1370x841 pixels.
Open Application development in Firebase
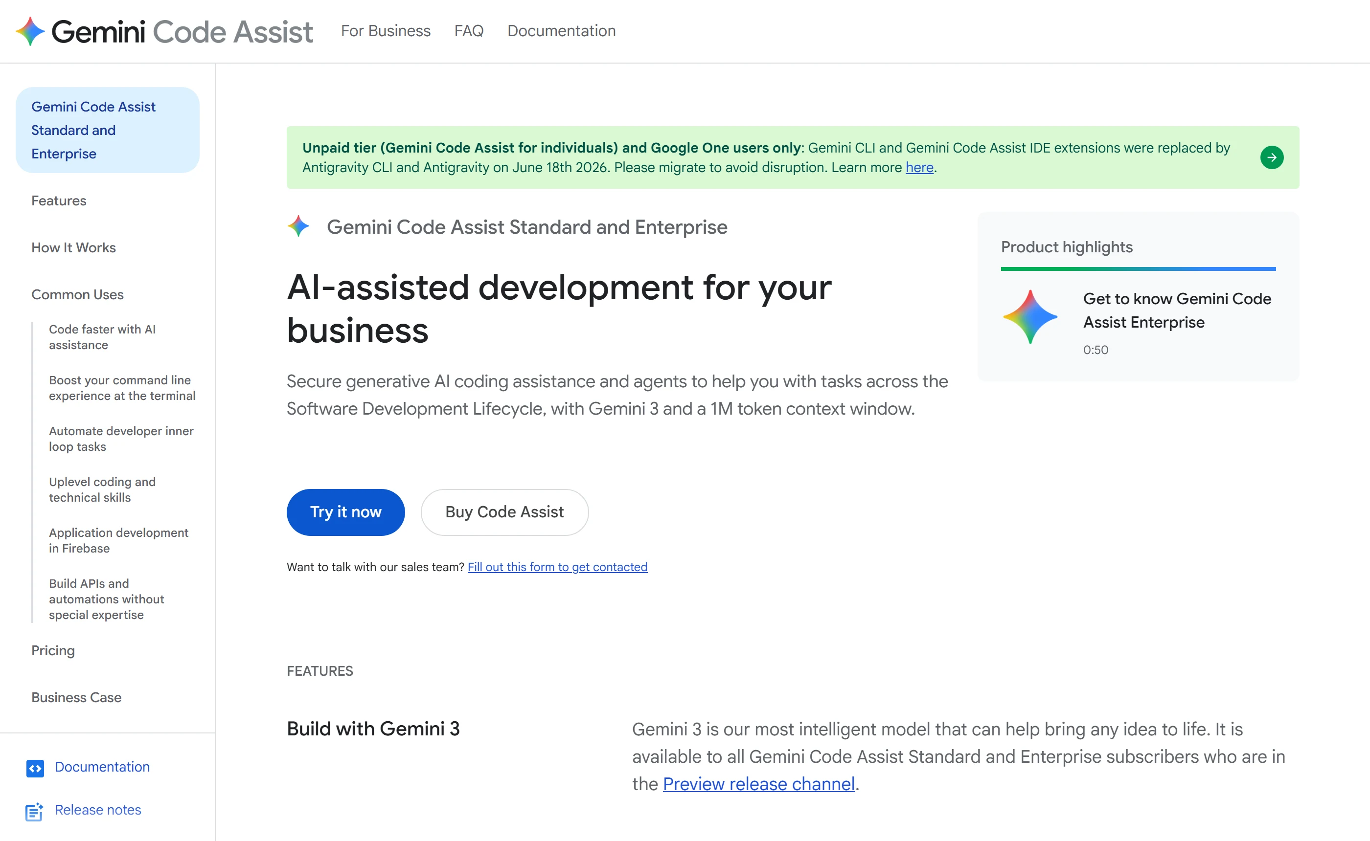pyautogui.click(x=118, y=540)
